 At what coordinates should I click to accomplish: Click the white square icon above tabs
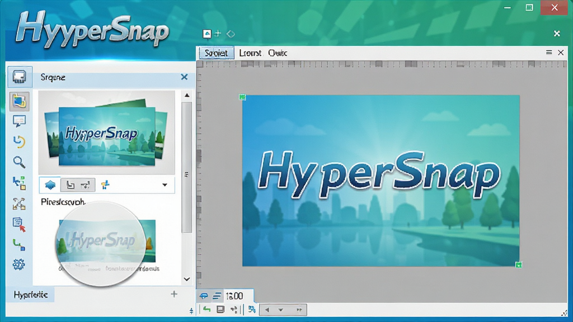point(207,34)
